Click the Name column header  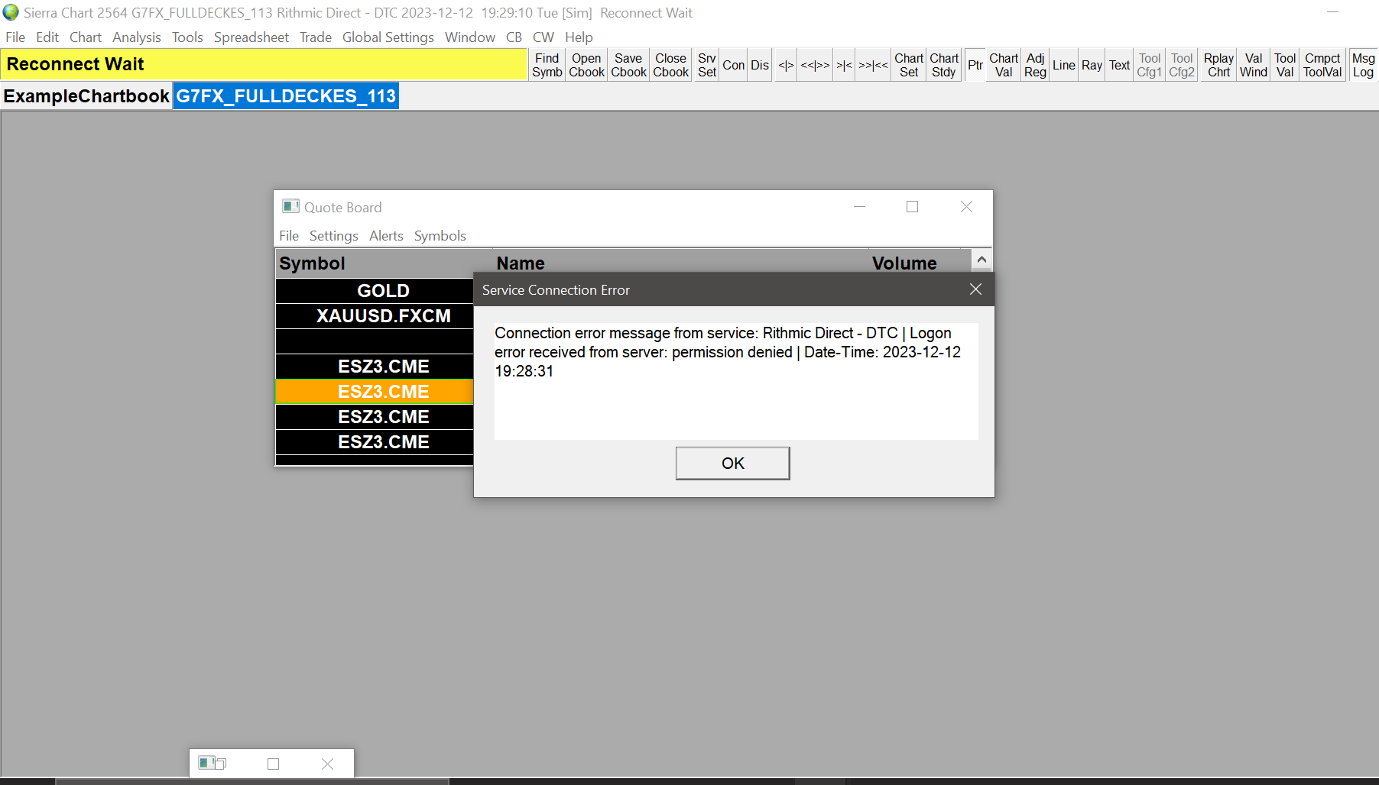click(x=681, y=263)
